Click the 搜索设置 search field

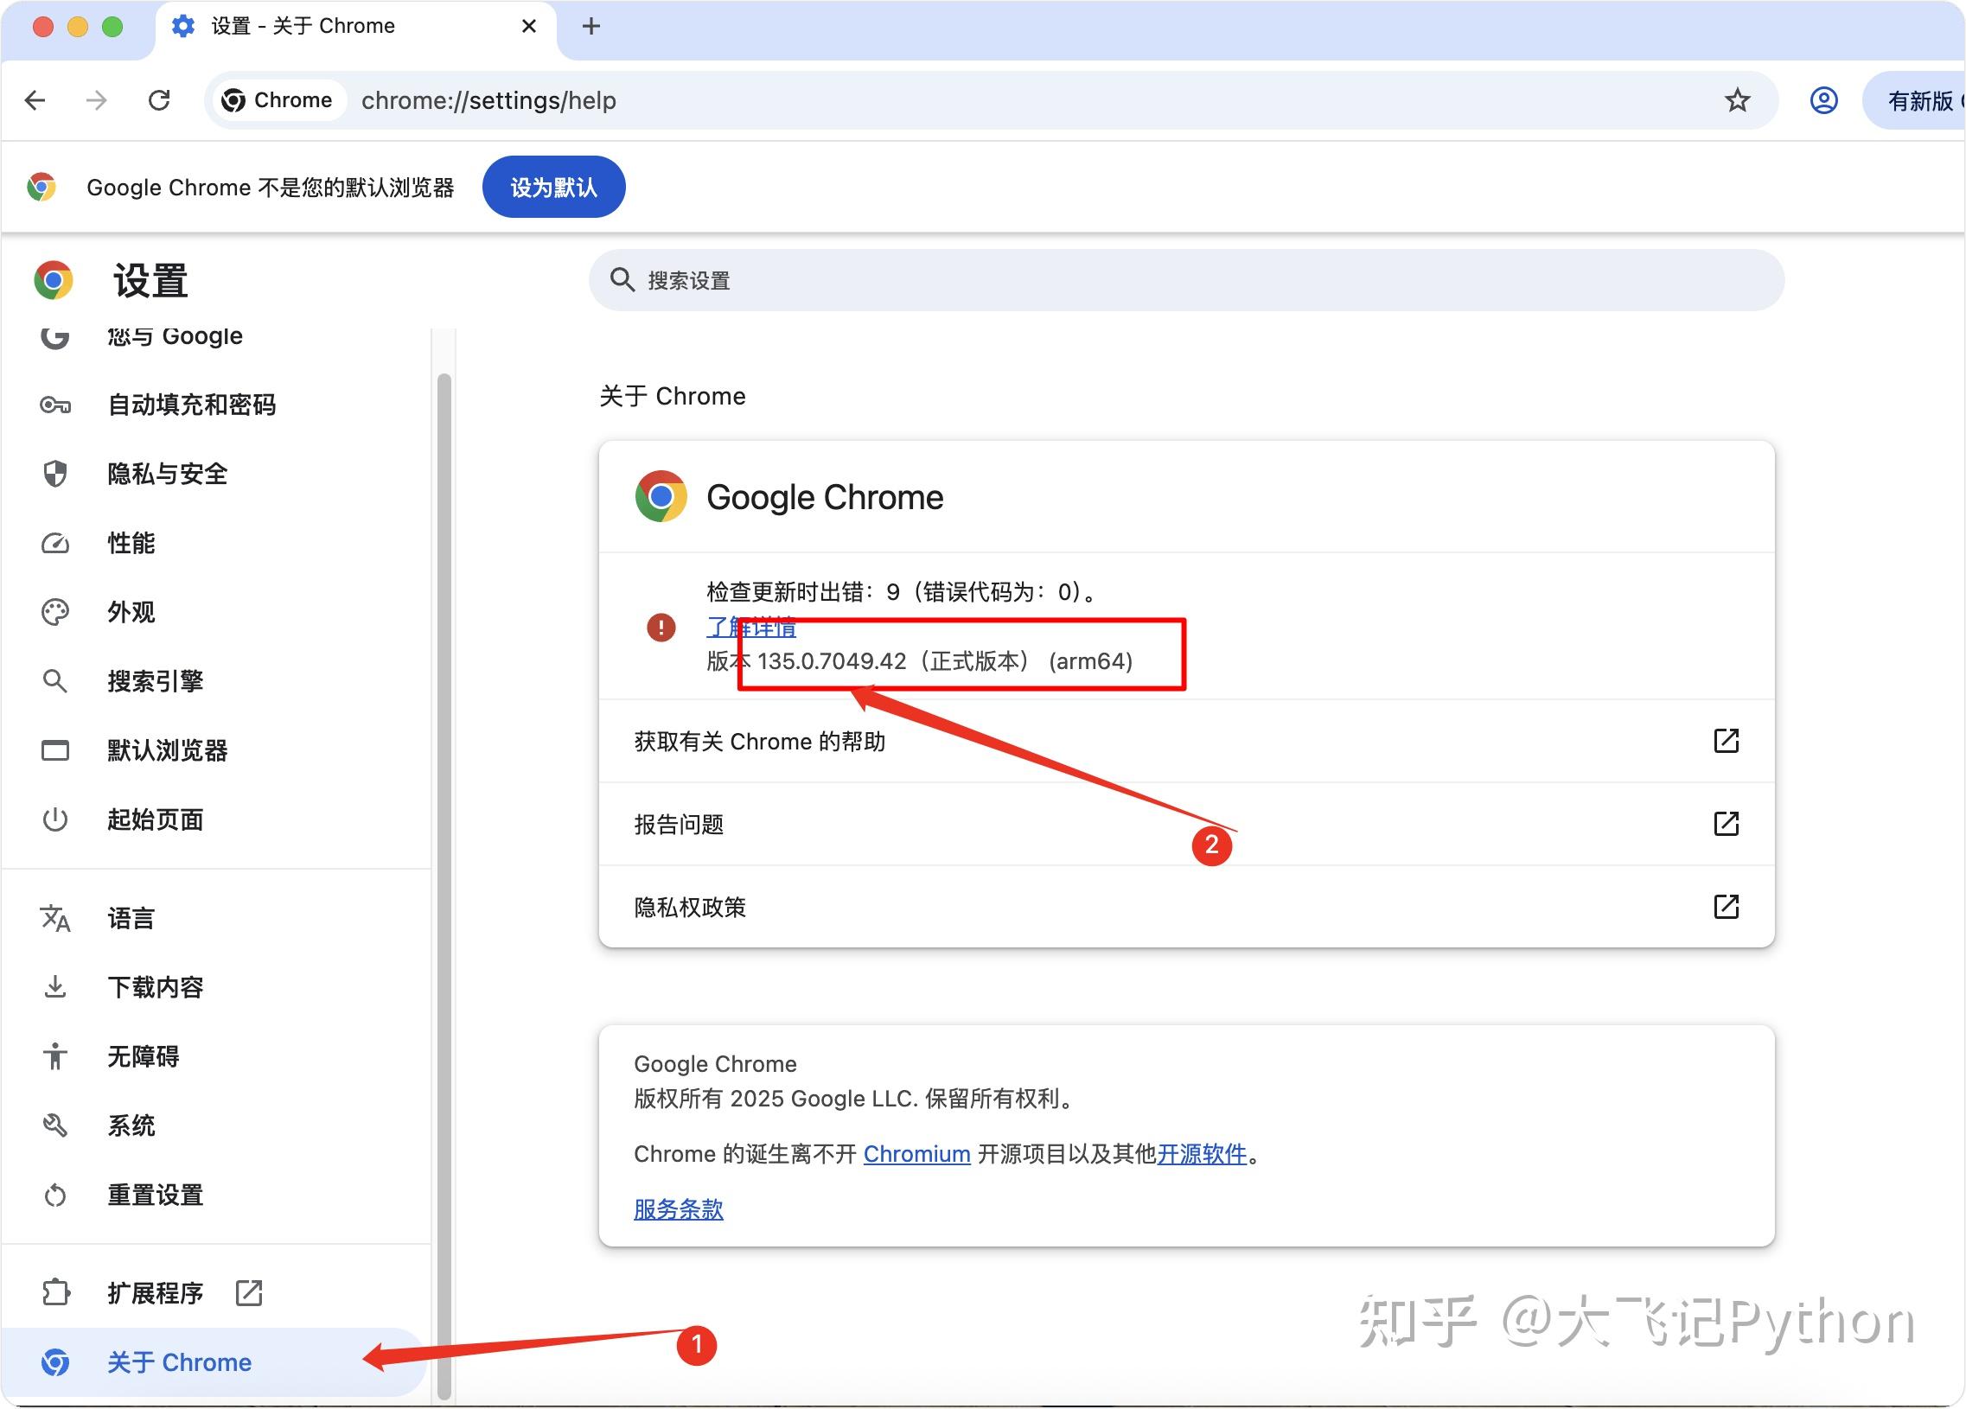point(1186,280)
